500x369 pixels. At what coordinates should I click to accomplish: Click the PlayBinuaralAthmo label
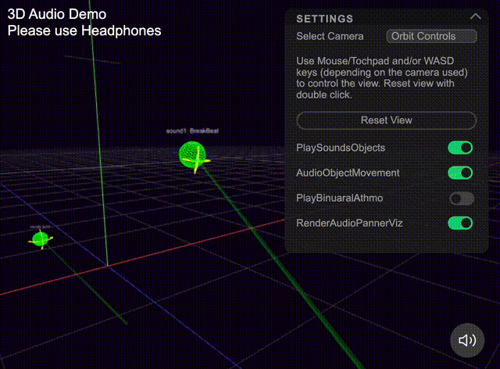point(340,199)
